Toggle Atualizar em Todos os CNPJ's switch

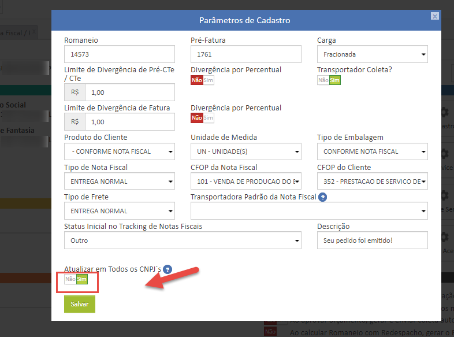76,279
